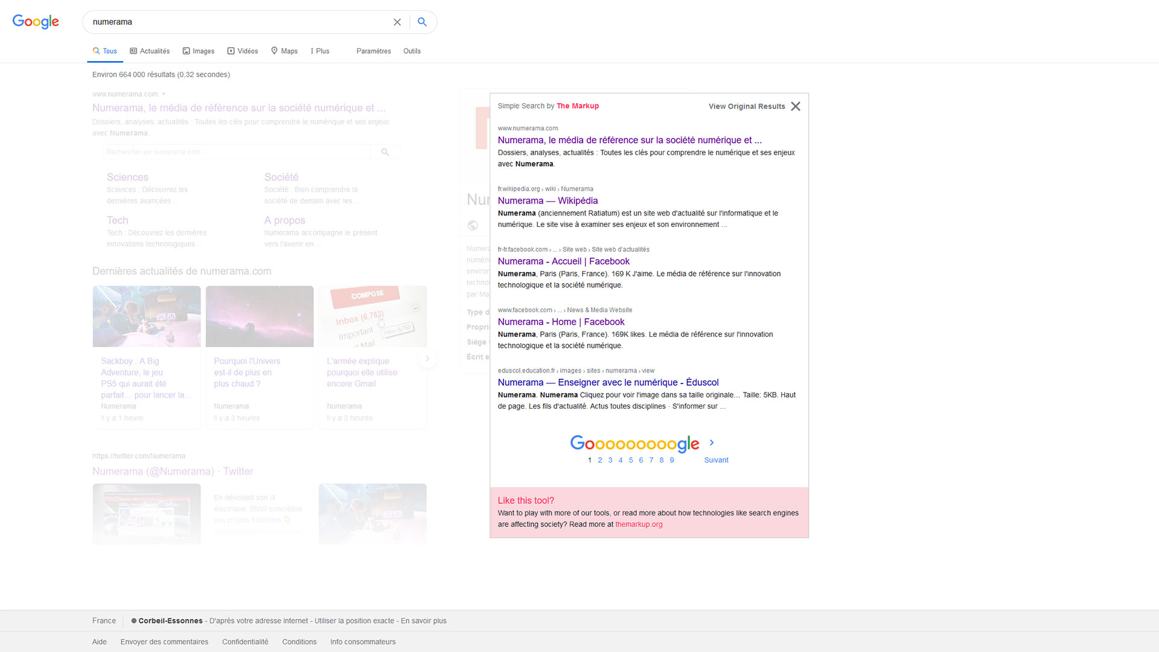1159x652 pixels.
Task: Click the next page chevron arrow
Action: 712,443
